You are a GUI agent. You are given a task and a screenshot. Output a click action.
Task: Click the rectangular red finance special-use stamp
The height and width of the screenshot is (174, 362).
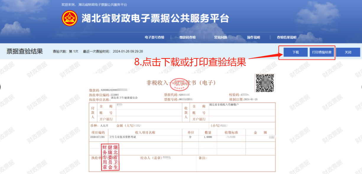click(110, 157)
